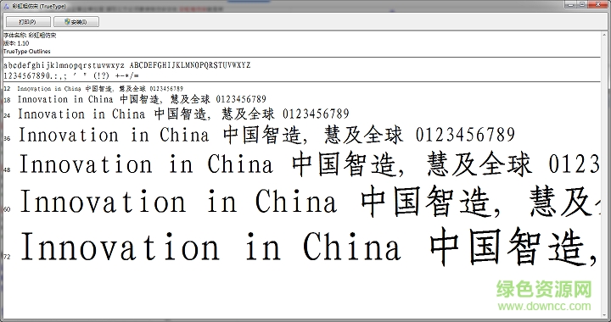Click the 版本: 1.10 version text
The image size is (611, 322).
click(16, 43)
